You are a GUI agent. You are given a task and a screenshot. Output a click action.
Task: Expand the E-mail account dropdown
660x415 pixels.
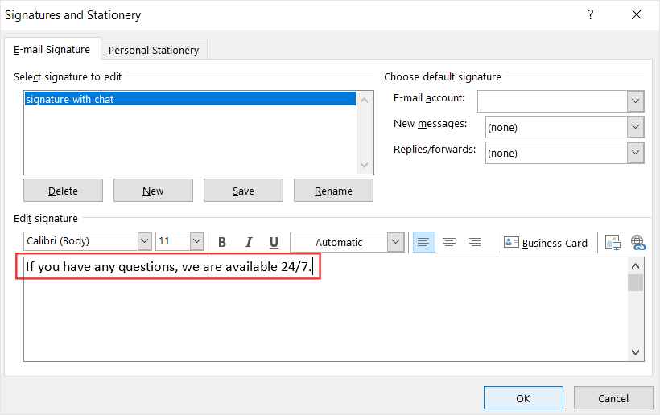[636, 101]
